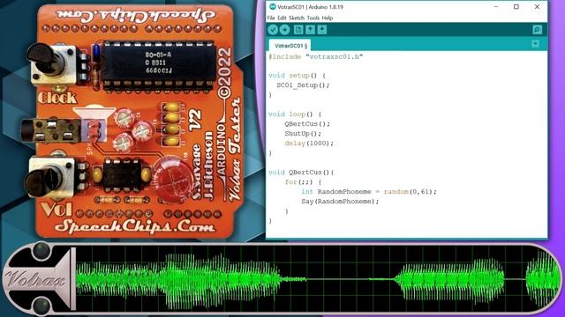Click the void loop() line
565x317 pixels.
(294, 114)
